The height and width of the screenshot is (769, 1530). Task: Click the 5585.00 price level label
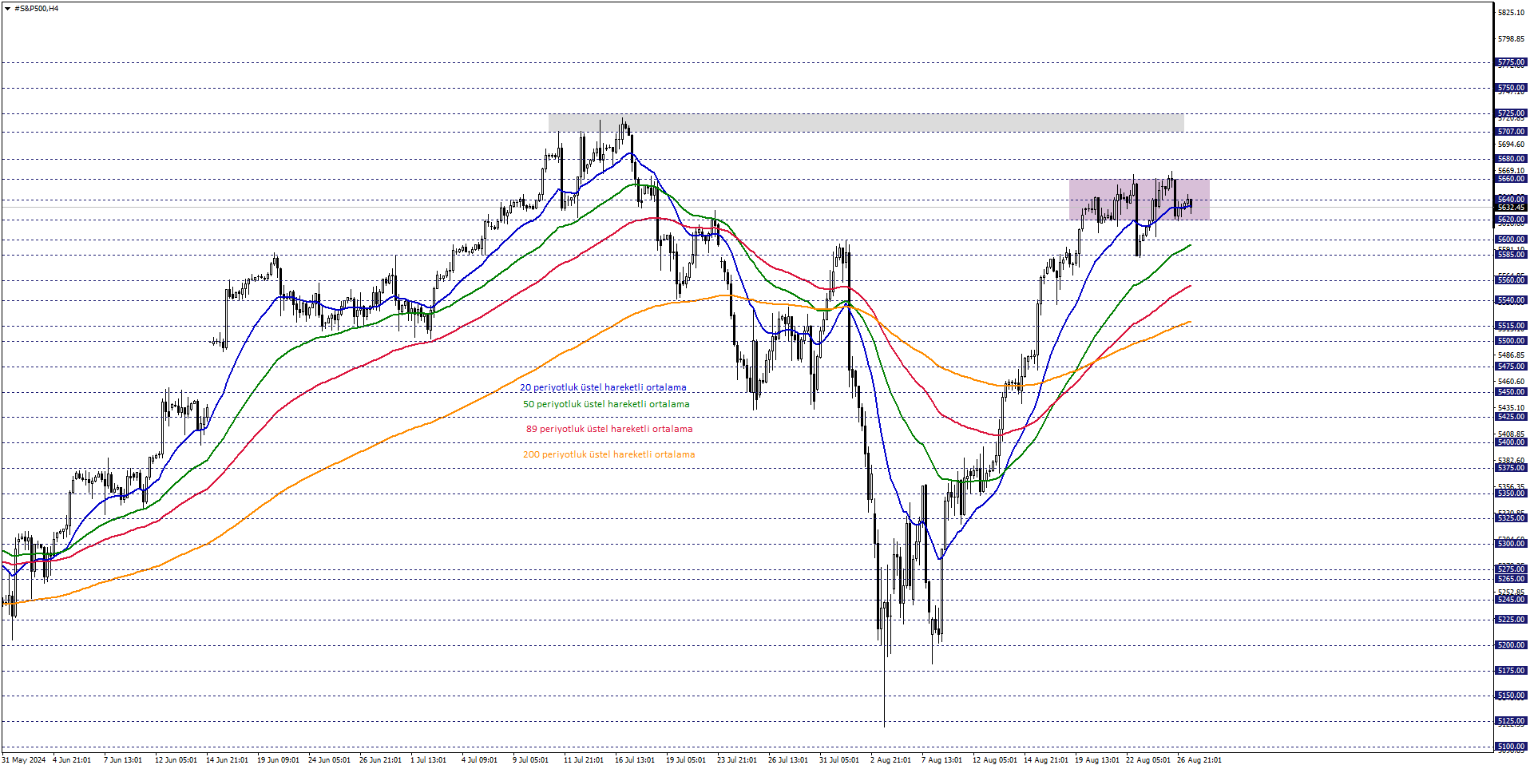click(1511, 255)
